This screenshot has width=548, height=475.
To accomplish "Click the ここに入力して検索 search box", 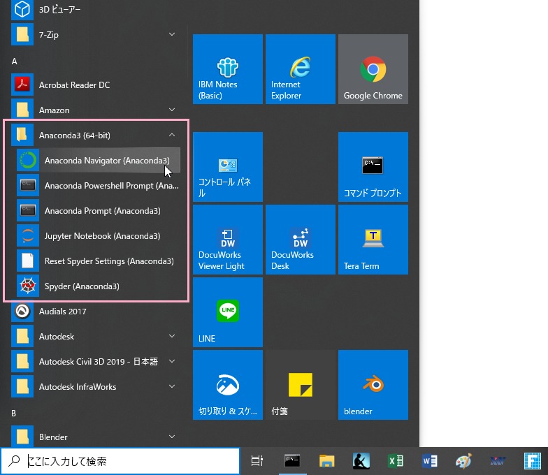I will pyautogui.click(x=120, y=461).
